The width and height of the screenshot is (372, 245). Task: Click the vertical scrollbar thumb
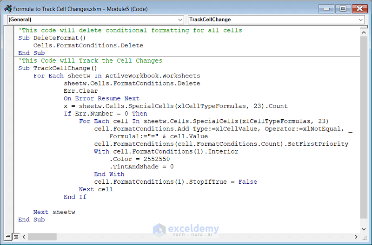[x=364, y=127]
